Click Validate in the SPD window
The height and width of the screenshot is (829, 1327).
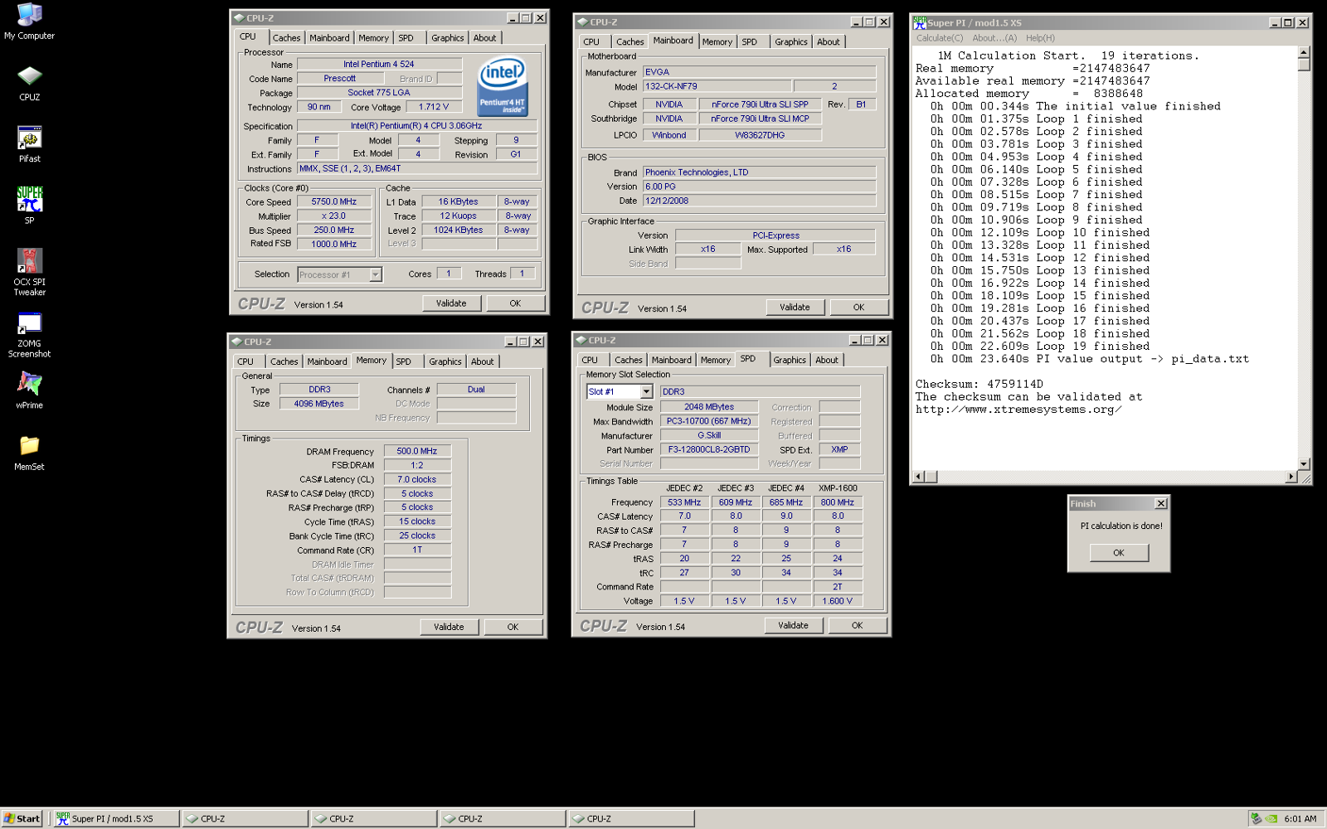[x=793, y=626]
